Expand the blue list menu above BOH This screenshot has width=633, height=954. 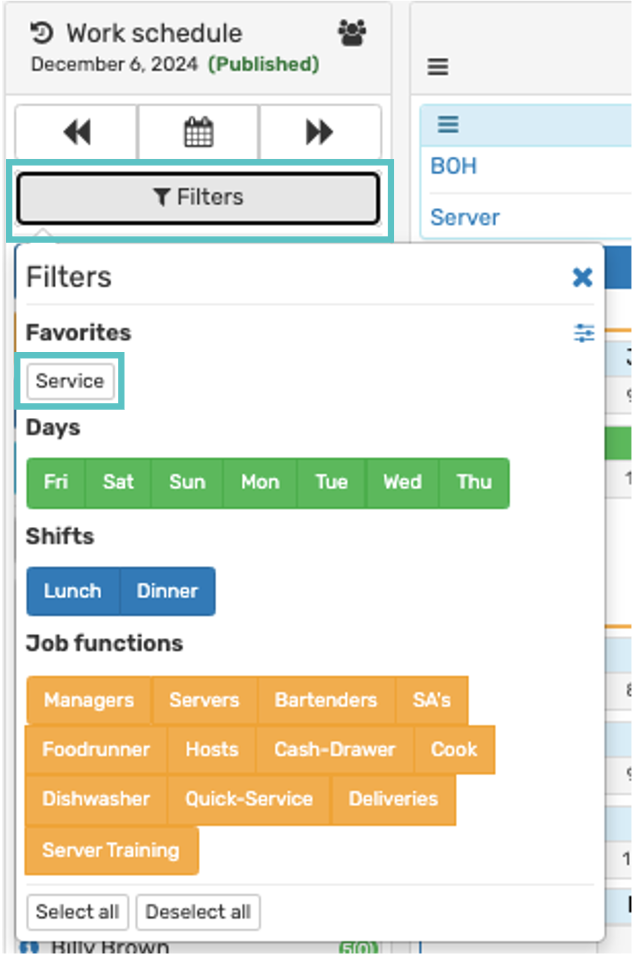pyautogui.click(x=448, y=124)
